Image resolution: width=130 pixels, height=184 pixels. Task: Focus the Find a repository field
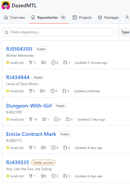58,32
